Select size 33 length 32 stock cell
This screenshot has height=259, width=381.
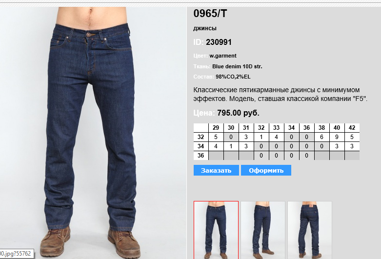pos(276,137)
